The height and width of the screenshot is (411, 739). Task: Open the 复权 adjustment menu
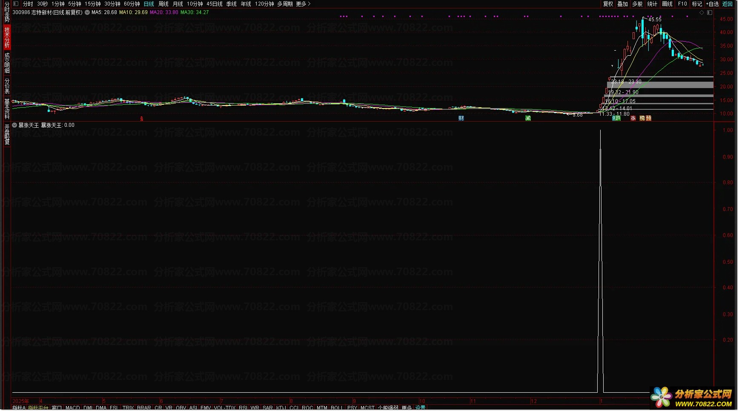click(608, 4)
